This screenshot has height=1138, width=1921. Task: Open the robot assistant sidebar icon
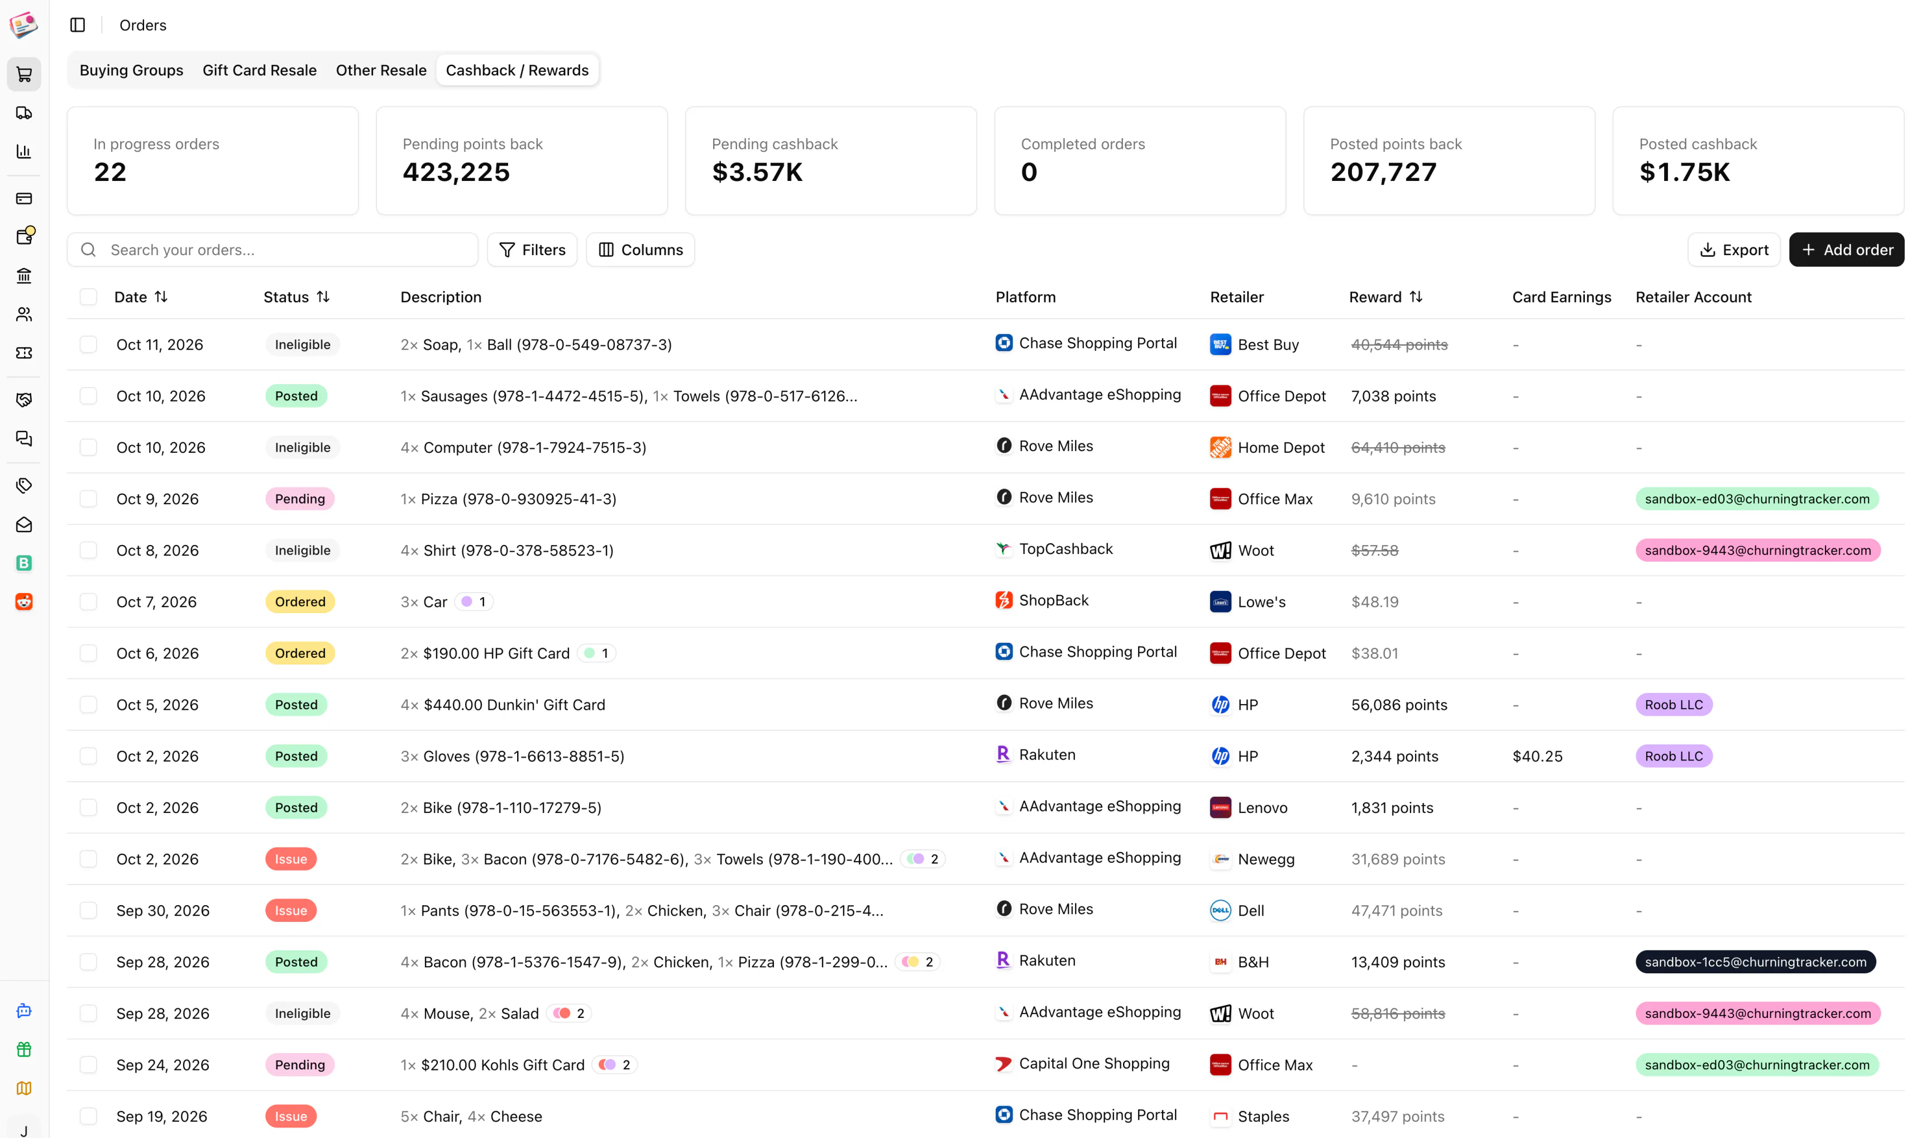24,1011
